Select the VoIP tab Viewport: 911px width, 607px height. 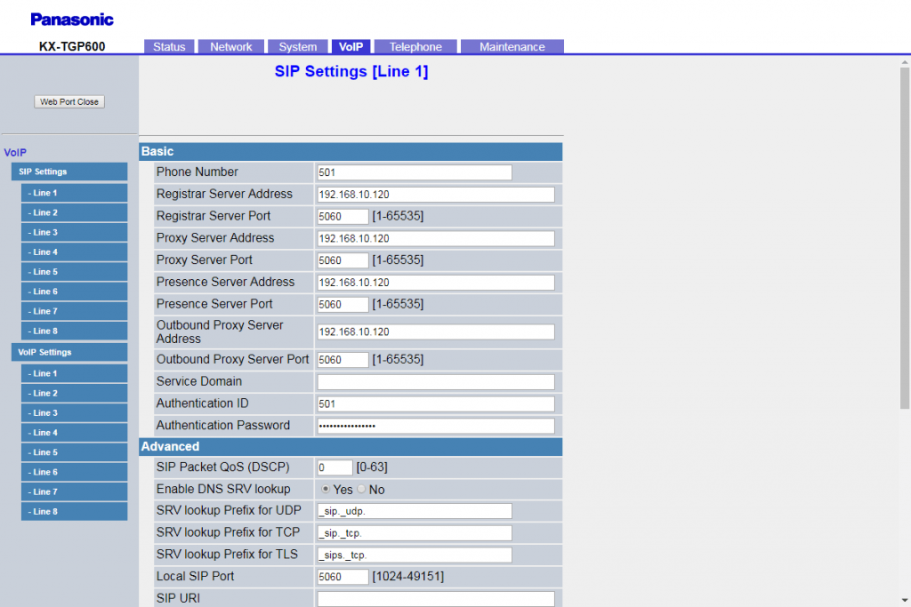(351, 47)
